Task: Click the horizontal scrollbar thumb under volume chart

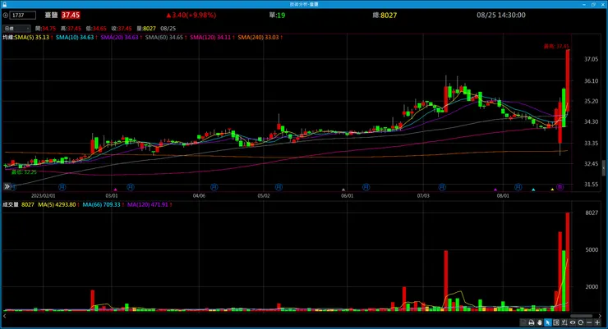Action: pos(581,316)
